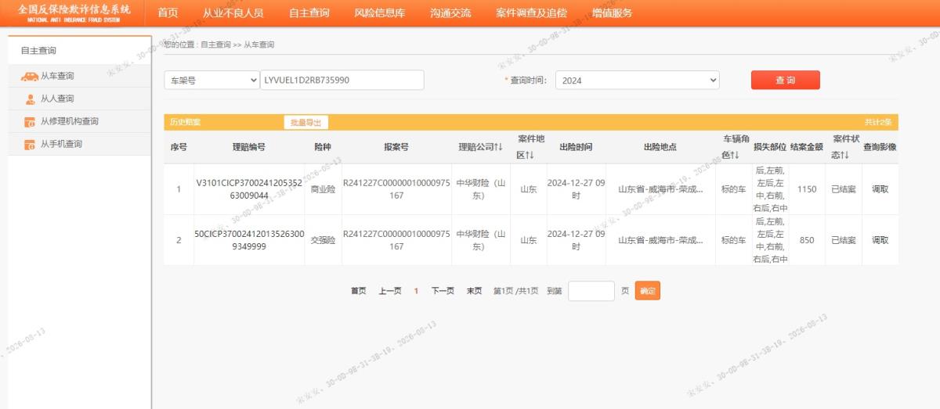
Task: Go to 首页 in the pagination
Action: point(358,291)
